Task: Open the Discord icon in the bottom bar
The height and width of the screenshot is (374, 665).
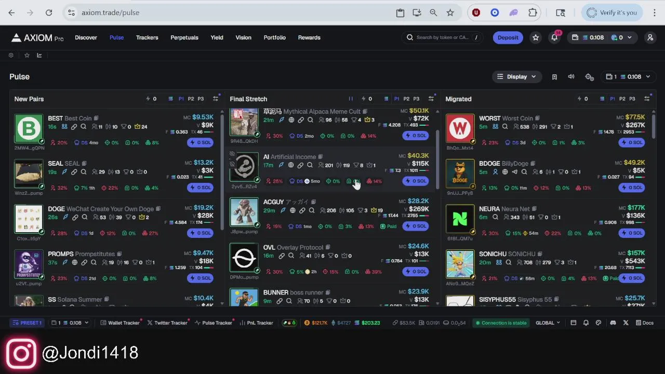Action: point(613,323)
